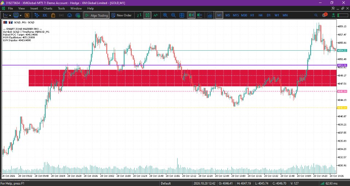Open the dollar-sign trading icon
Viewport: 350px width, 186px height.
point(27,15)
